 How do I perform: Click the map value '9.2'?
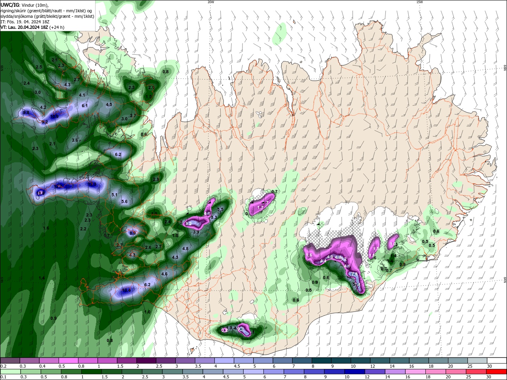[x=45, y=122]
